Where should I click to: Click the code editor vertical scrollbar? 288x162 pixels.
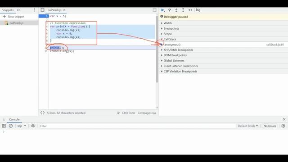point(157,49)
